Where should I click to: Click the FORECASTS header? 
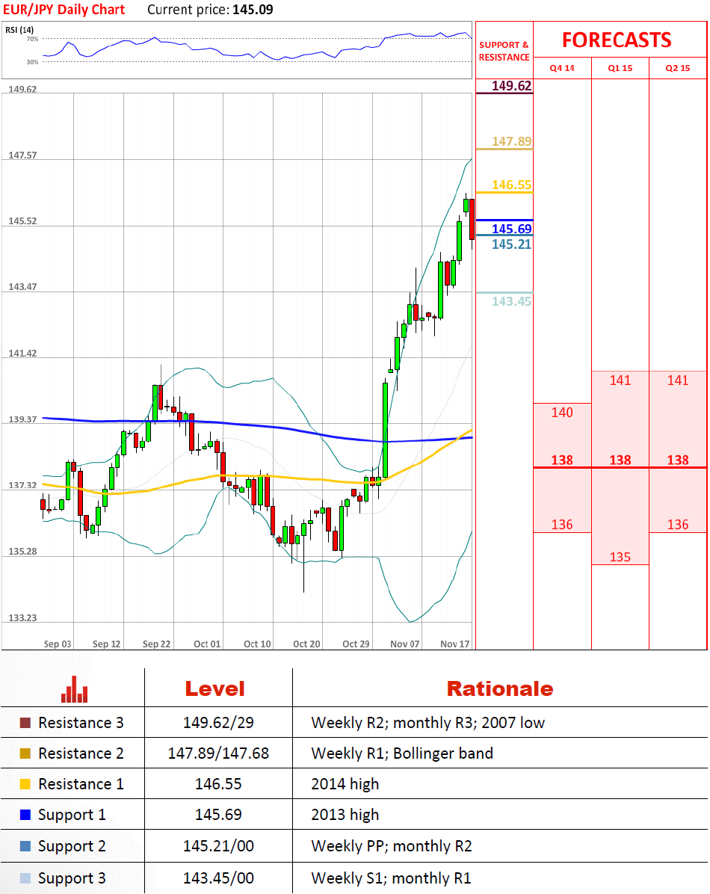pos(617,40)
